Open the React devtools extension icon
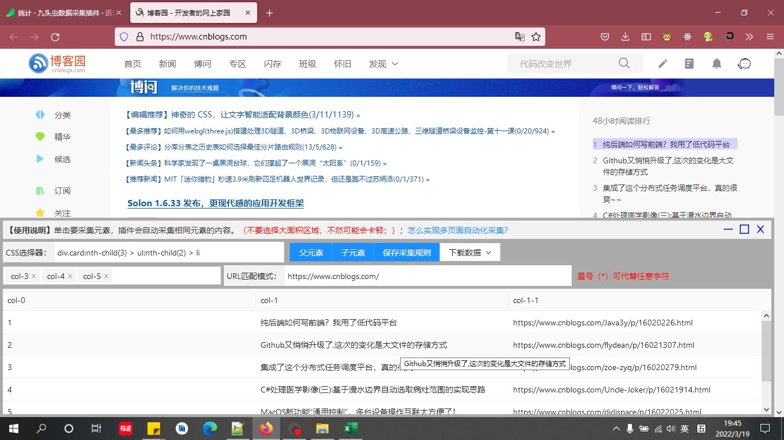The image size is (784, 440). [688, 37]
